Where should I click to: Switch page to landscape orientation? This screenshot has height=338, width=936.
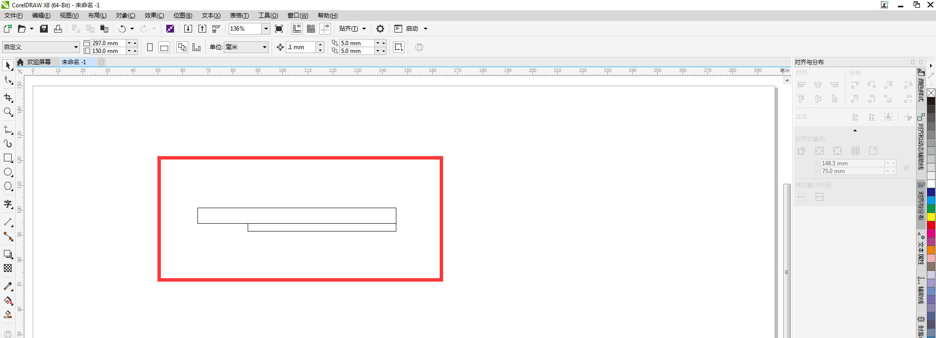tap(164, 47)
